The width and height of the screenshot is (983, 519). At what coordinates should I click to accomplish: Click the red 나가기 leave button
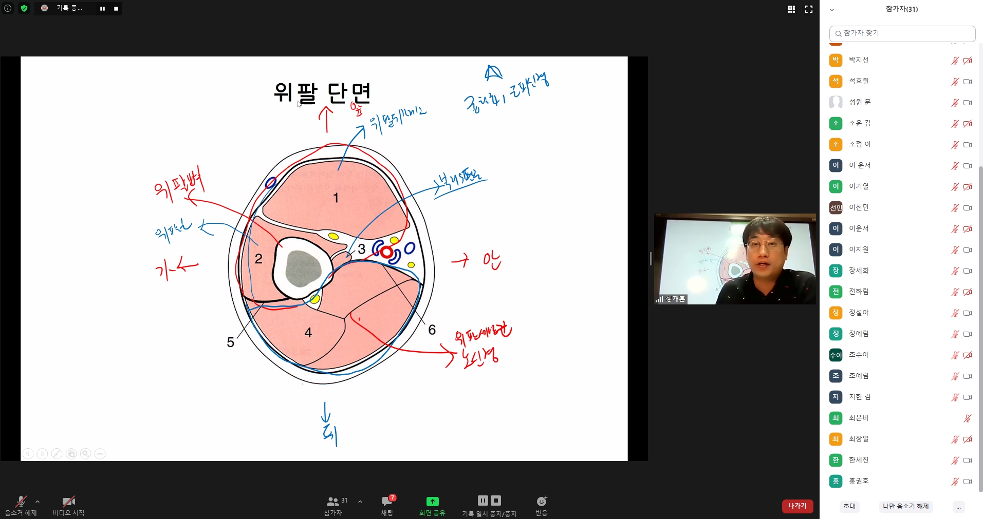(797, 506)
